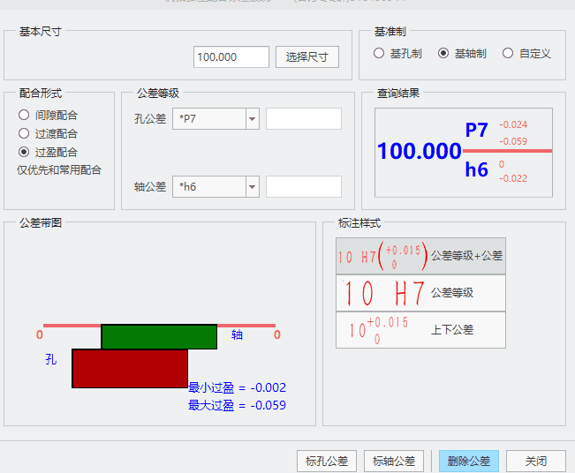Click the basic size field showing 100.000
This screenshot has height=473, width=575.
(231, 57)
